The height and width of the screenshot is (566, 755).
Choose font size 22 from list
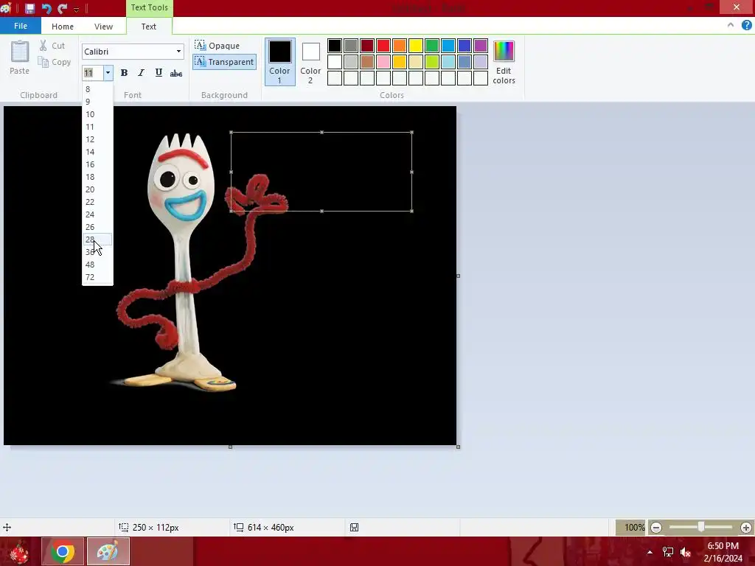(x=98, y=202)
